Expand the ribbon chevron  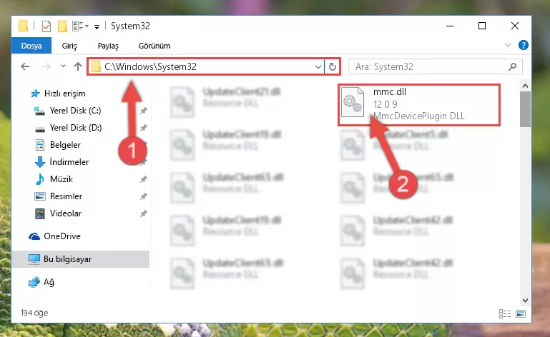[x=508, y=45]
